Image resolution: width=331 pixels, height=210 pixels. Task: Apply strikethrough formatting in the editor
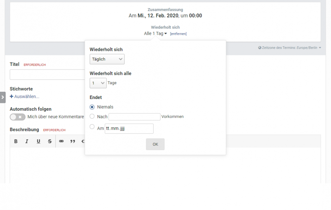50,141
